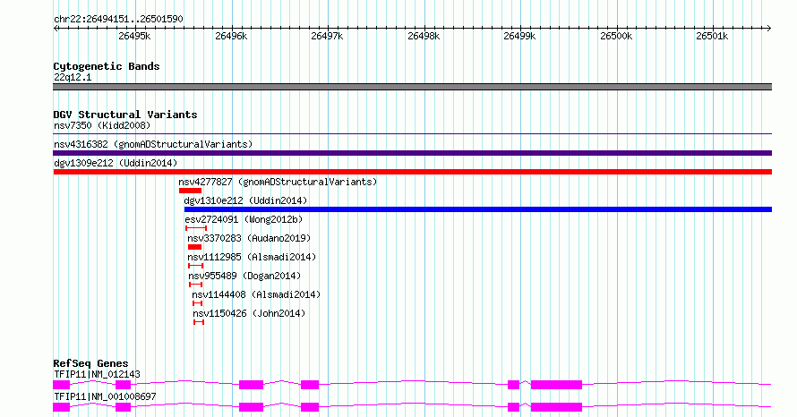
Task: Select small NM_012143 exon near 26499k
Action: (x=513, y=385)
